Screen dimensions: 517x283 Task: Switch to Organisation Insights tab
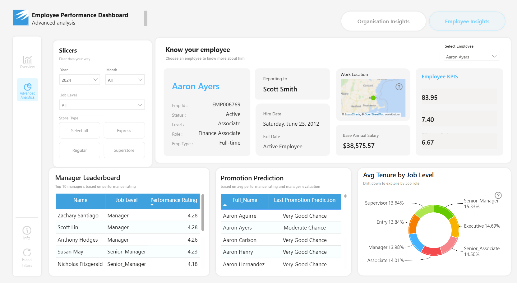383,21
